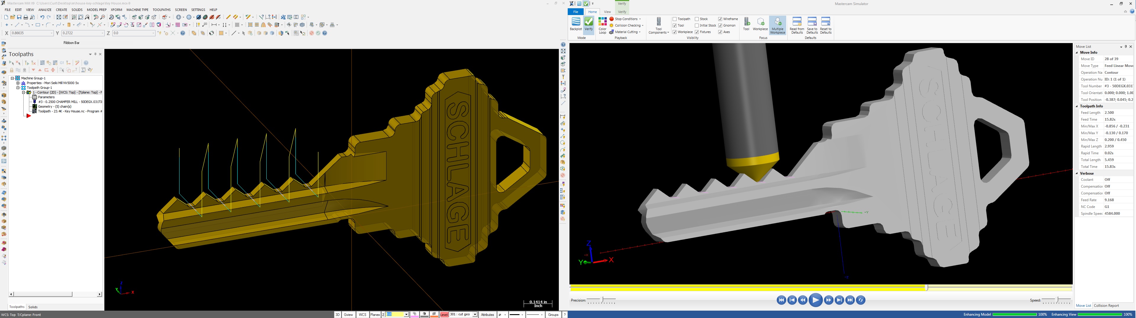Select Verify mode in the Simulator ribbon

pyautogui.click(x=589, y=24)
